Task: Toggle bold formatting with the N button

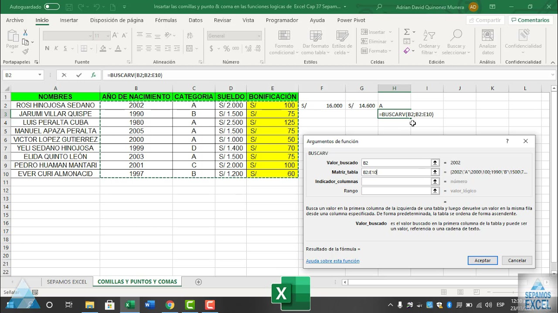Action: (47, 48)
